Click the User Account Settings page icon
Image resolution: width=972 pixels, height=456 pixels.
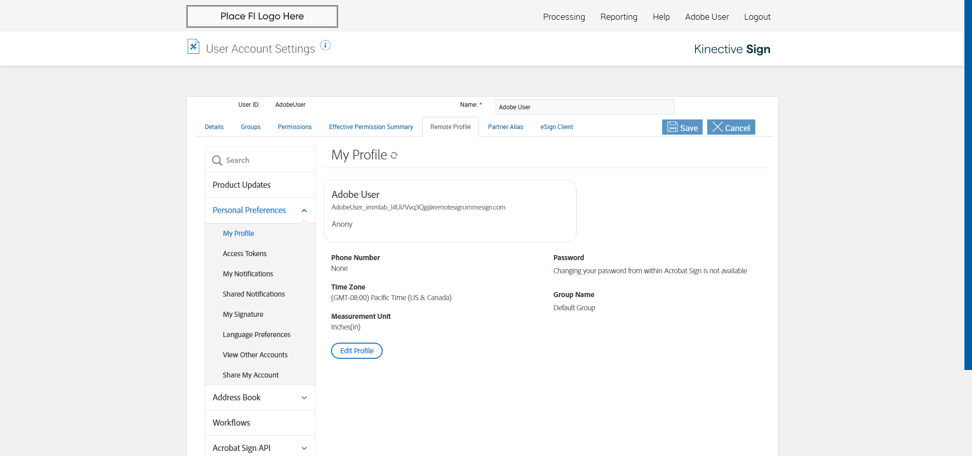click(193, 47)
